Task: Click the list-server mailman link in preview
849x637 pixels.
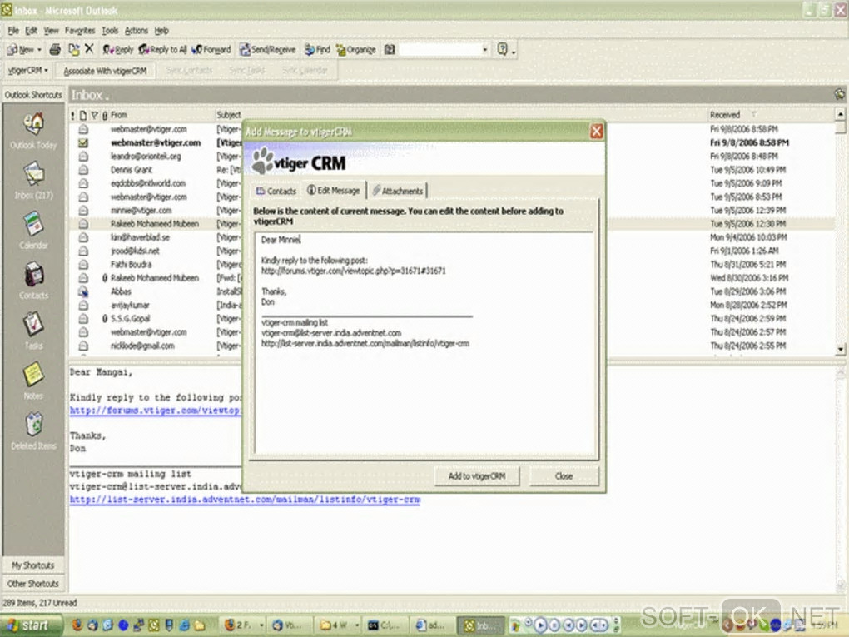Action: [x=245, y=500]
